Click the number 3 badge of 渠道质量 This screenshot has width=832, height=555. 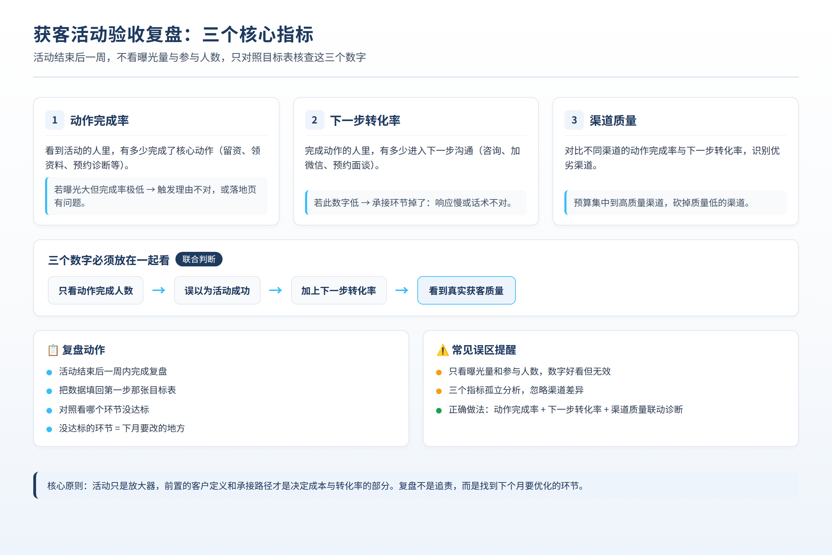[x=574, y=120]
